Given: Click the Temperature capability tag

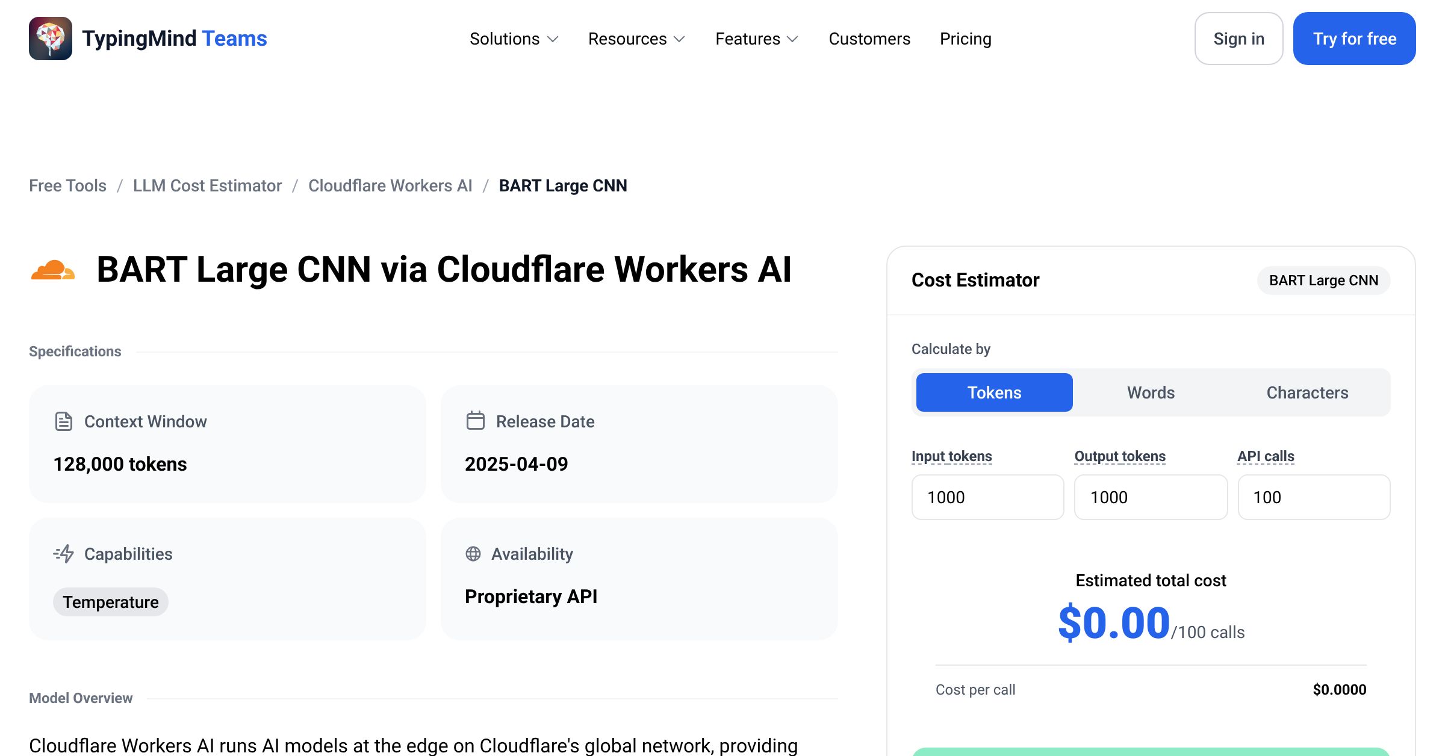Looking at the screenshot, I should coord(111,602).
